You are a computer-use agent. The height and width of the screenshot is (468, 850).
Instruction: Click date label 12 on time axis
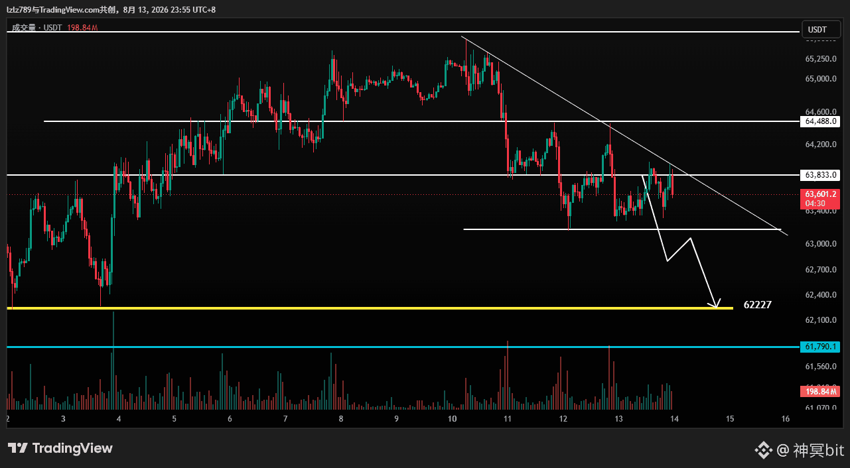563,419
